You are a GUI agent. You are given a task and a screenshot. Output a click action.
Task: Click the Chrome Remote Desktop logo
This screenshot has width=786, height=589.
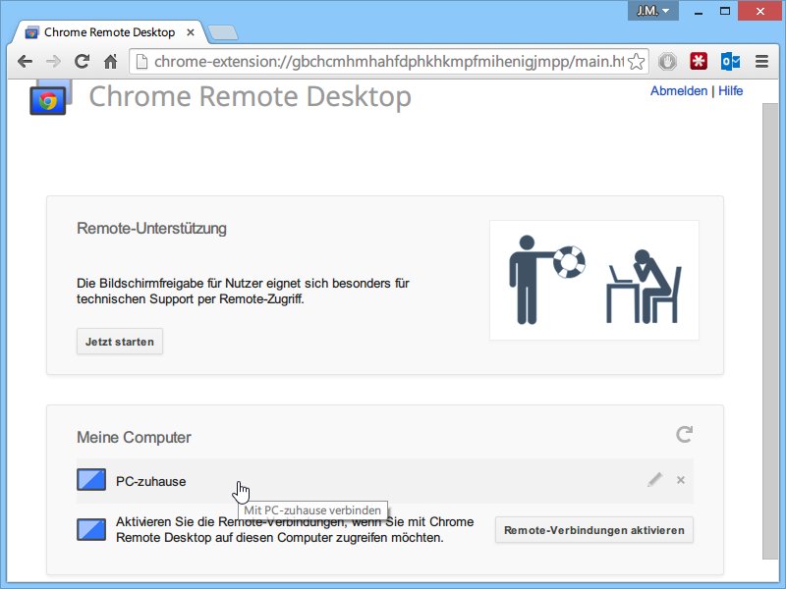(x=51, y=97)
